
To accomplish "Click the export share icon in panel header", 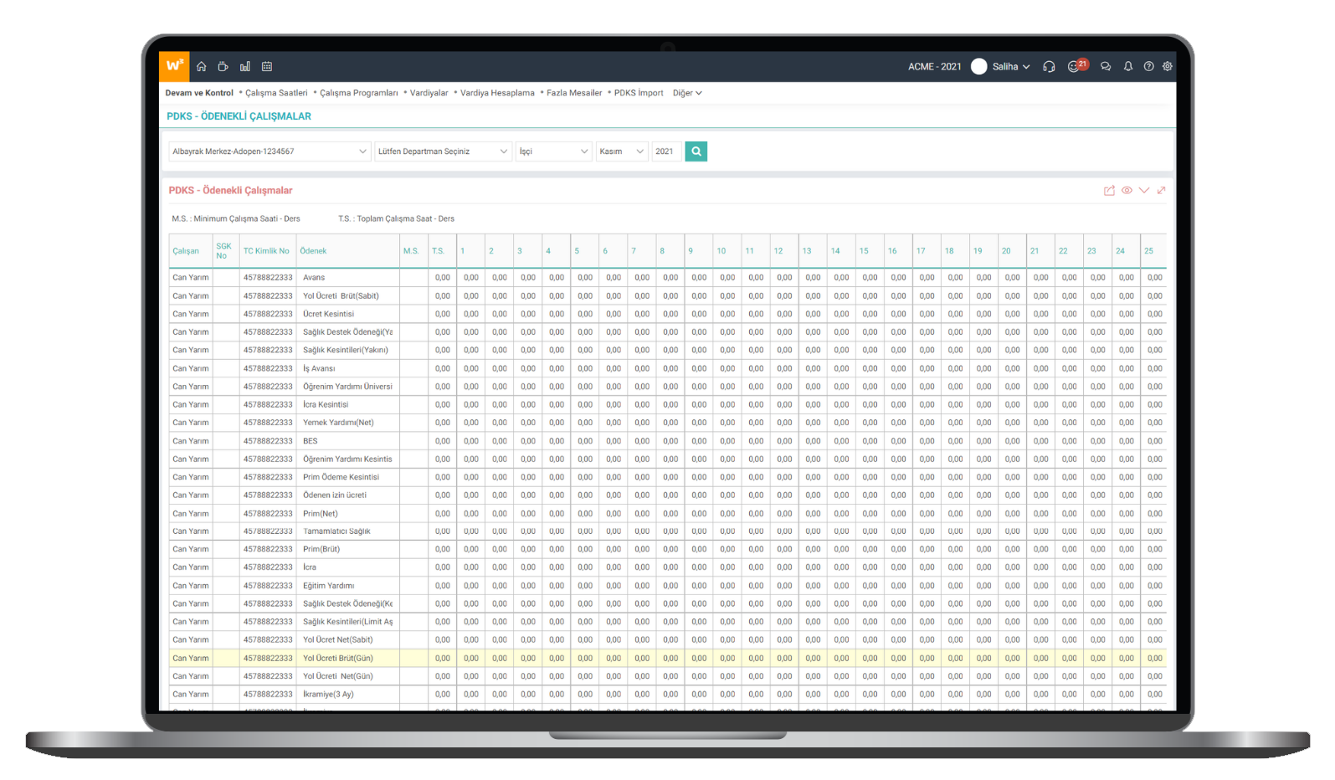I will (1109, 191).
